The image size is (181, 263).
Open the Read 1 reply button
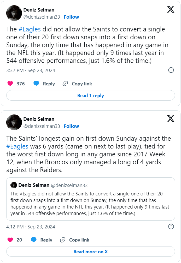[90, 96]
